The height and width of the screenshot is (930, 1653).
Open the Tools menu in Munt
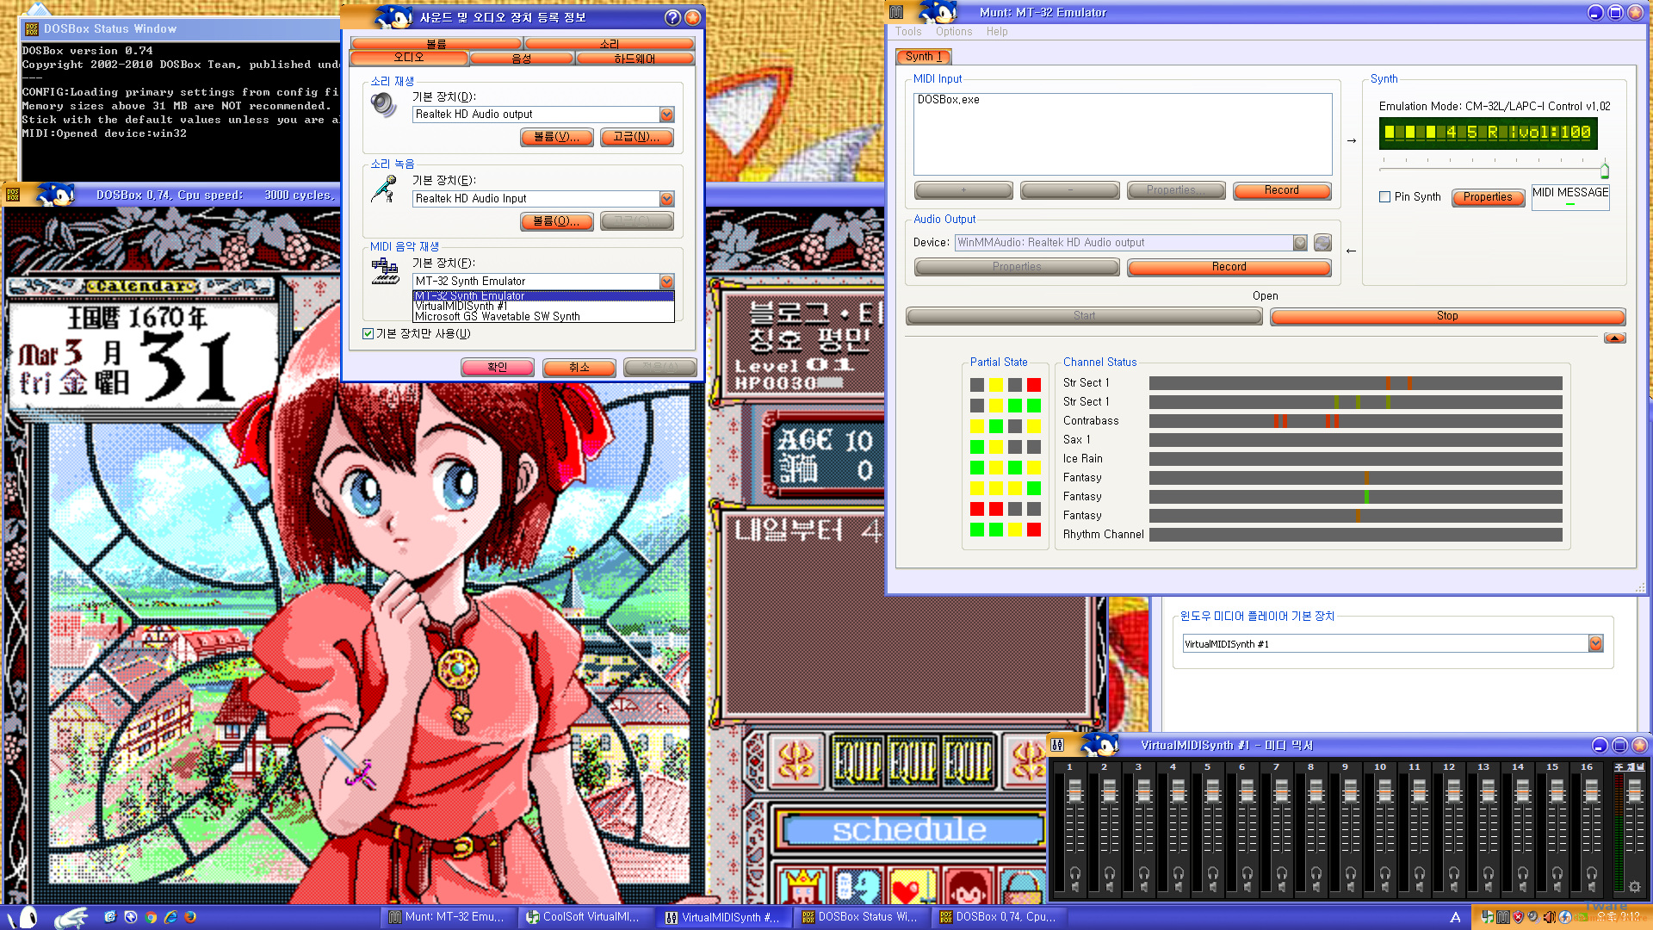(907, 32)
